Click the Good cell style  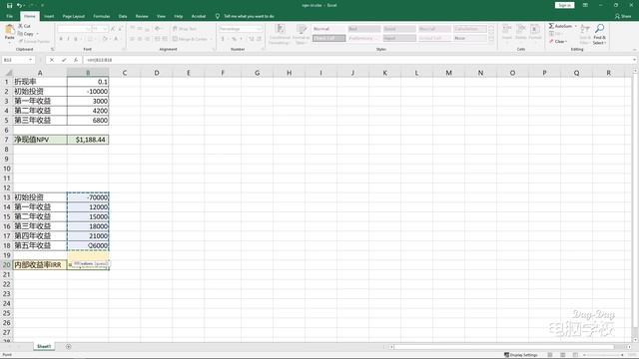[399, 29]
